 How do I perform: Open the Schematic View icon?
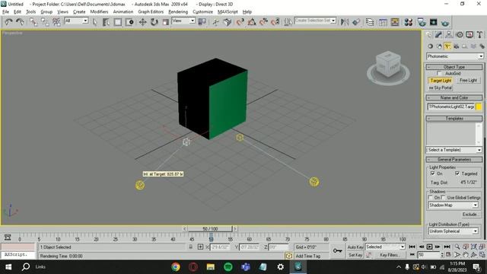click(x=395, y=22)
